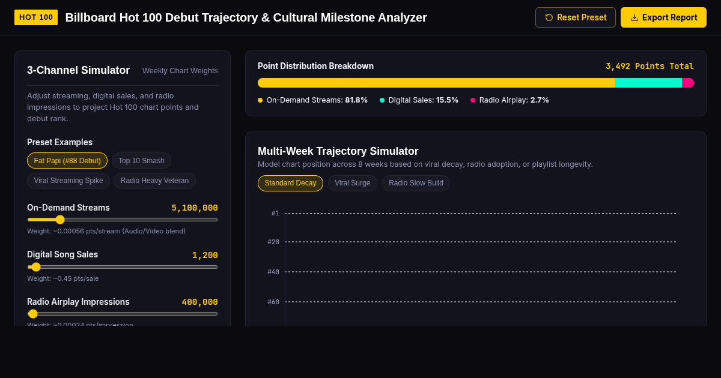Click the Radio Airplay: 2.7% legend text
721x378 pixels.
[514, 100]
